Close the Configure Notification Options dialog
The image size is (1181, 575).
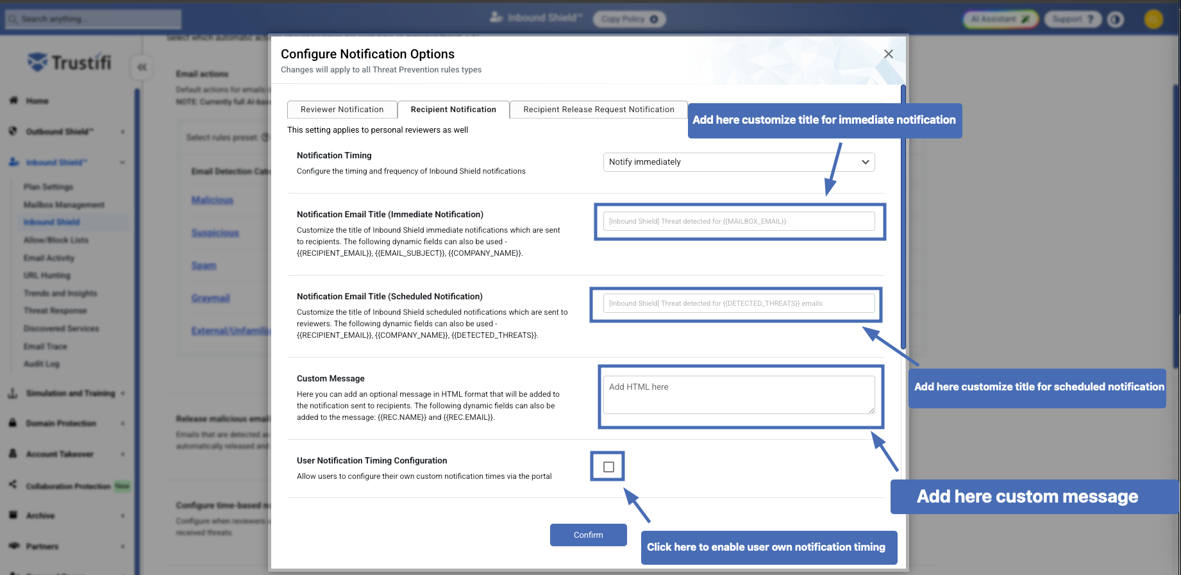(889, 54)
